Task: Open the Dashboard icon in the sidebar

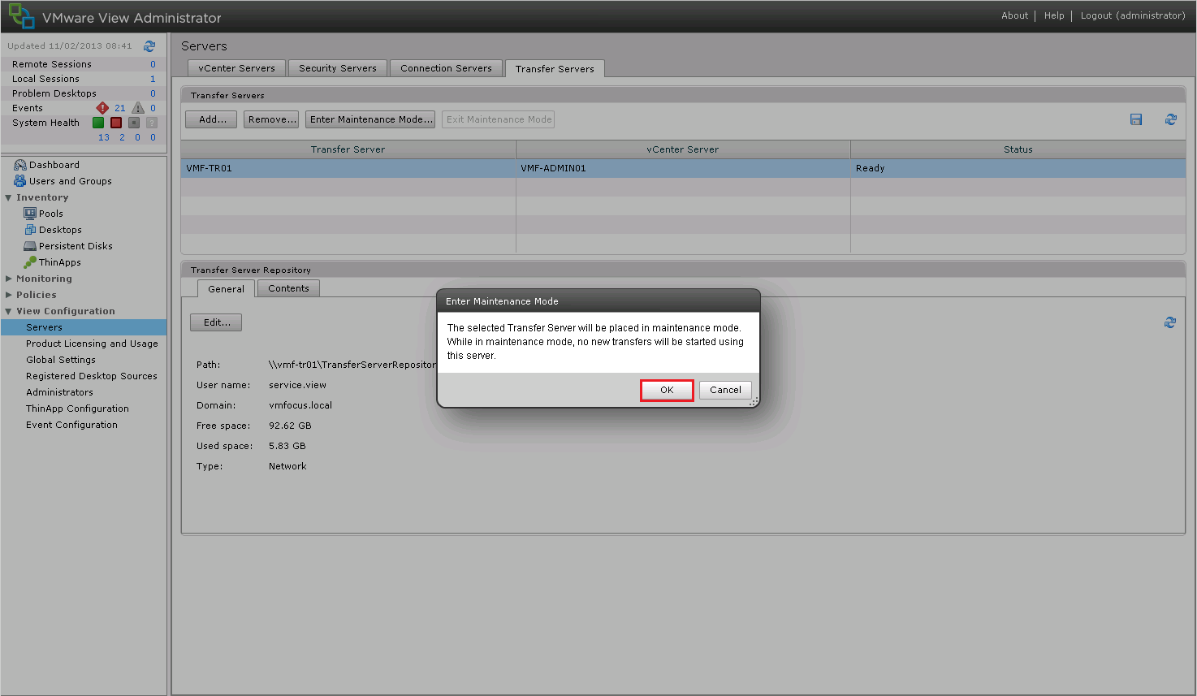Action: coord(20,165)
